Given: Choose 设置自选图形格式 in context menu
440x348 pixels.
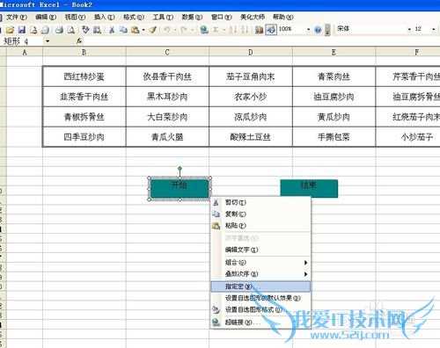Looking at the screenshot, I should coord(260,309).
